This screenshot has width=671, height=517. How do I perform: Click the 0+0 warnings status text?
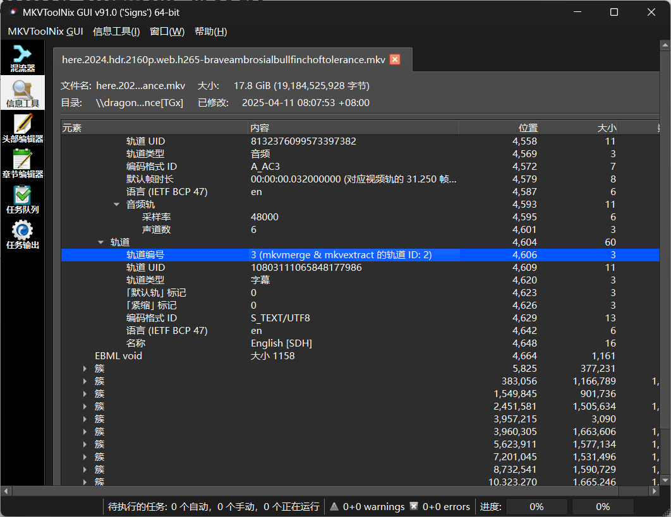(373, 506)
